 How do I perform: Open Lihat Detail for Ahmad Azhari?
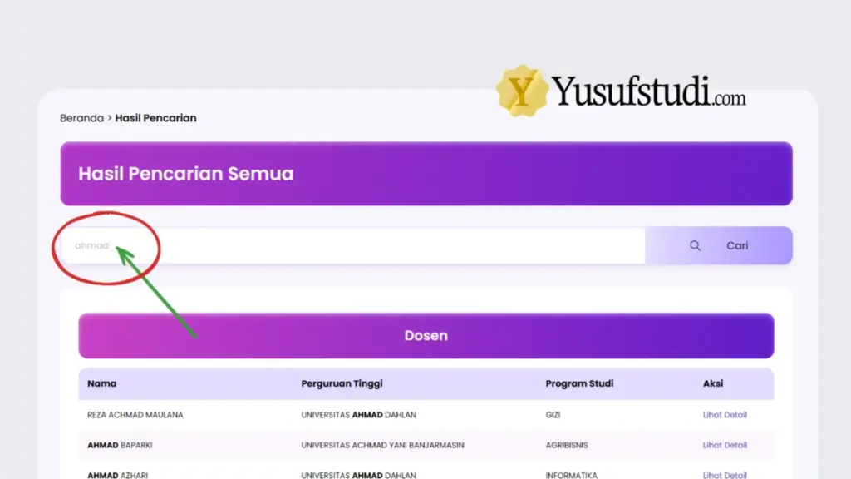725,475
